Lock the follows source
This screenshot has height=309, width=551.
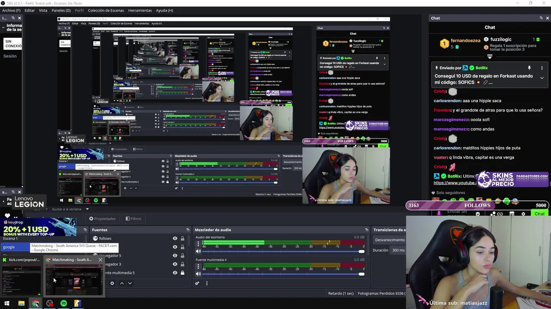[182, 239]
